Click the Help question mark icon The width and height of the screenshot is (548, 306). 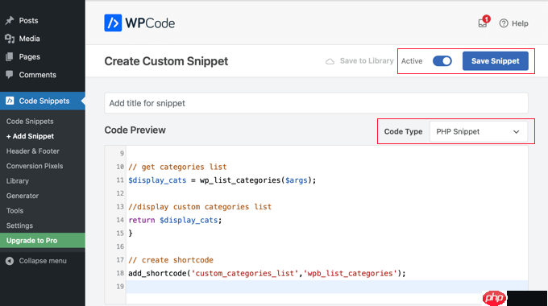pyautogui.click(x=504, y=23)
